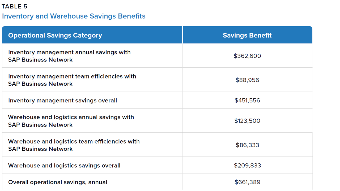Select the $661,389 total savings value
Image resolution: width=340 pixels, height=191 pixels.
click(247, 182)
